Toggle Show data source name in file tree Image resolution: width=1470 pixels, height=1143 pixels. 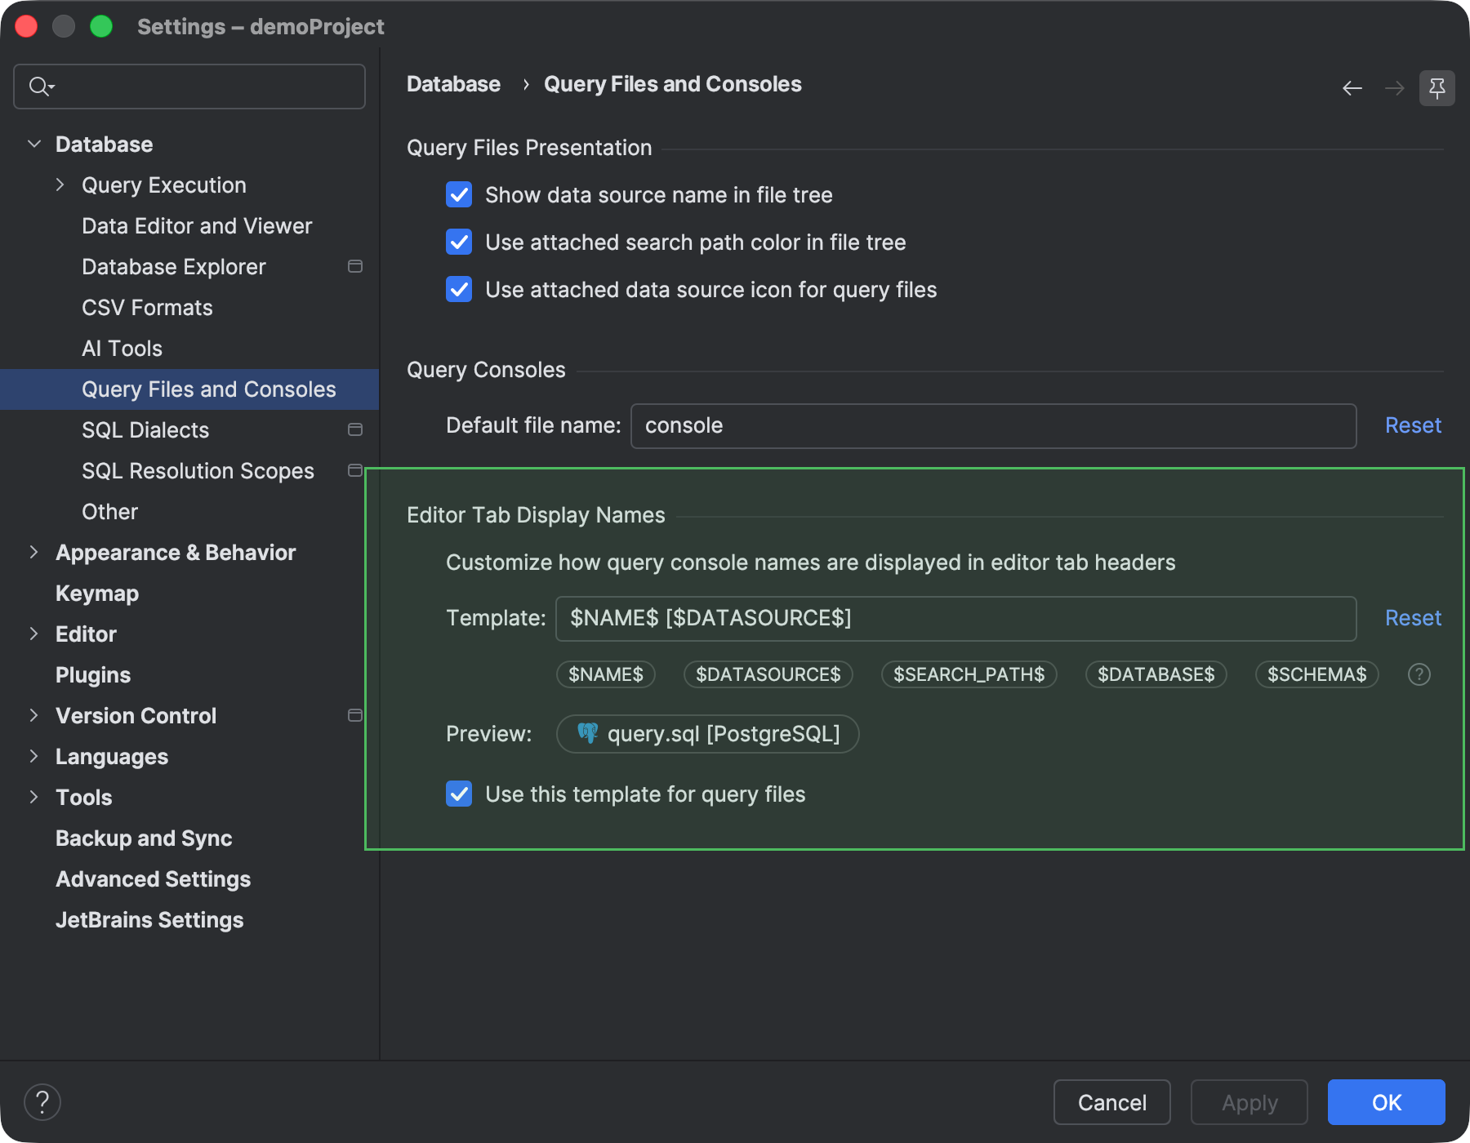pos(459,194)
